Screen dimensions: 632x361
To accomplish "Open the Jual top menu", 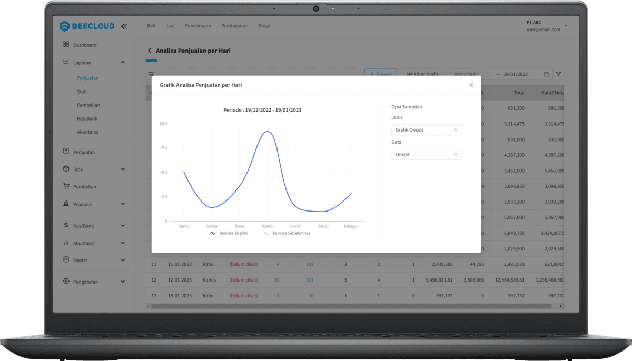I will point(170,26).
